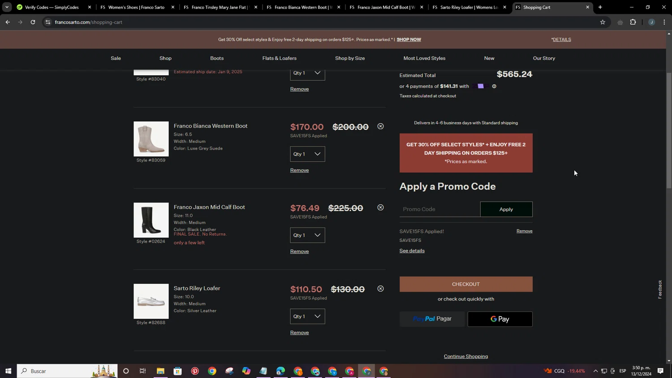Click Remove link under style #83040 item
Image resolution: width=672 pixels, height=378 pixels.
tap(299, 89)
